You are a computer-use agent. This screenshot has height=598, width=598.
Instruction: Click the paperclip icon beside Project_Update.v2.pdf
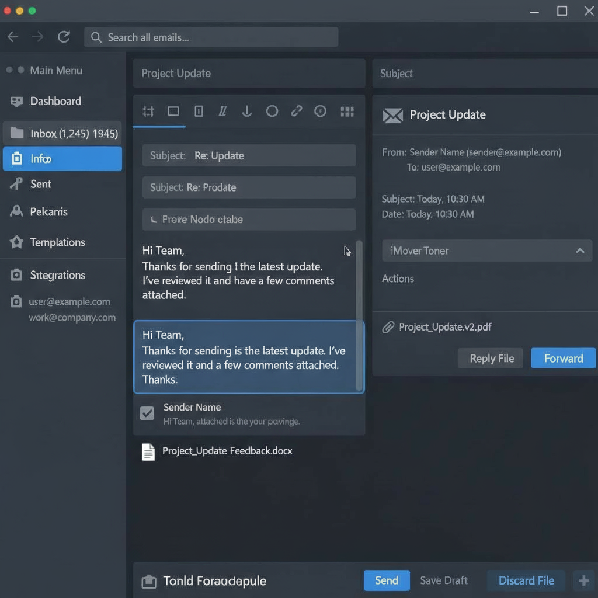pos(388,327)
